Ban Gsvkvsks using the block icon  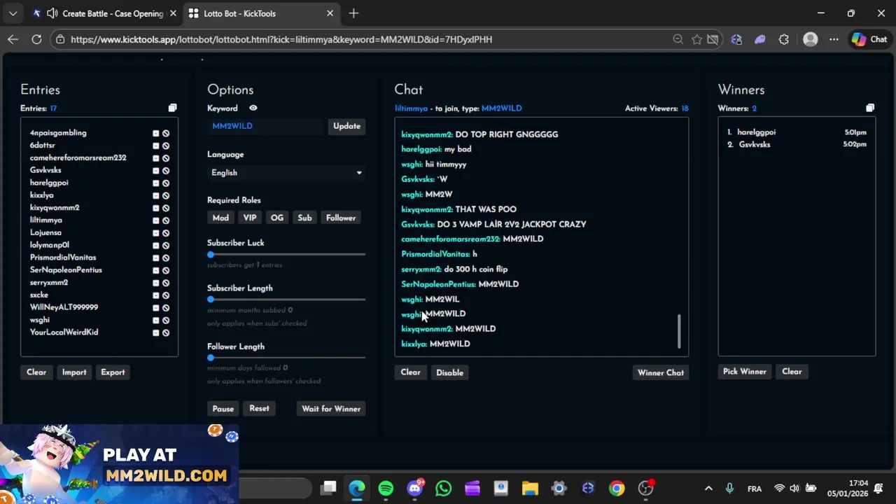tap(166, 170)
